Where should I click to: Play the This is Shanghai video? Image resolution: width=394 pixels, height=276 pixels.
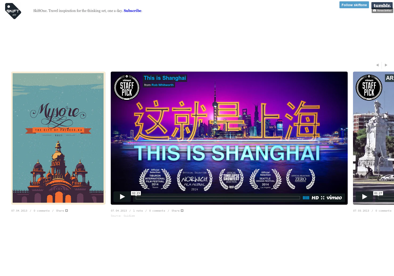tap(122, 197)
